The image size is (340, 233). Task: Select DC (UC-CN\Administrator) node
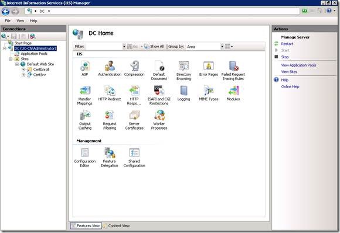(x=35, y=48)
